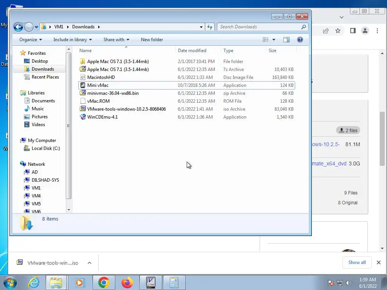This screenshot has width=387, height=290.
Task: Click VM1 in the address bar breadcrumb
Action: click(x=59, y=27)
